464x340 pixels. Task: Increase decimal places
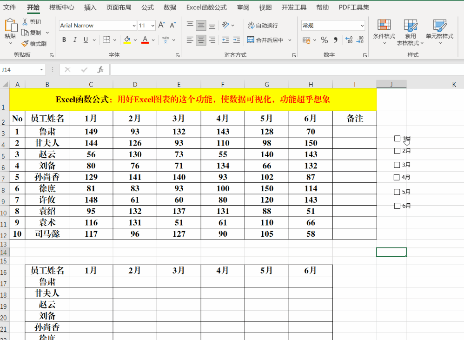pyautogui.click(x=349, y=40)
